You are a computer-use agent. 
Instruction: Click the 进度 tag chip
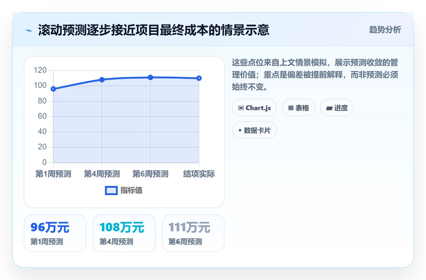click(x=337, y=108)
